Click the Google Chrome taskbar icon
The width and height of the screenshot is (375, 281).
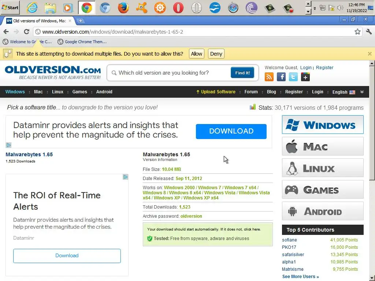(x=86, y=8)
